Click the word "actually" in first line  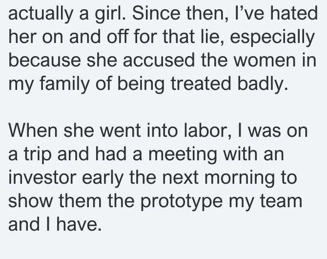pyautogui.click(x=41, y=14)
